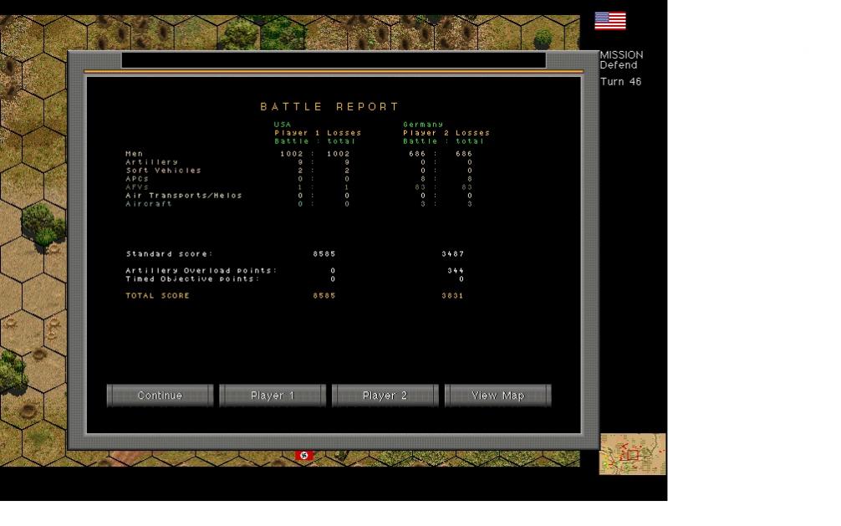The height and width of the screenshot is (526, 841).
Task: Click the American flag icon
Action: tap(609, 21)
